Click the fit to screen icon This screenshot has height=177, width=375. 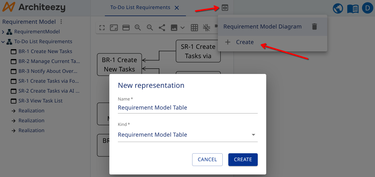coord(114,27)
